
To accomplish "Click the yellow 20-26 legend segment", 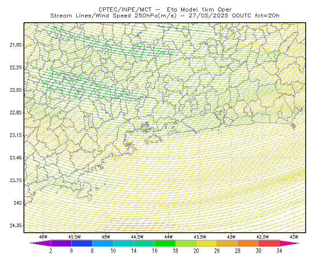I will pyautogui.click(x=207, y=243).
